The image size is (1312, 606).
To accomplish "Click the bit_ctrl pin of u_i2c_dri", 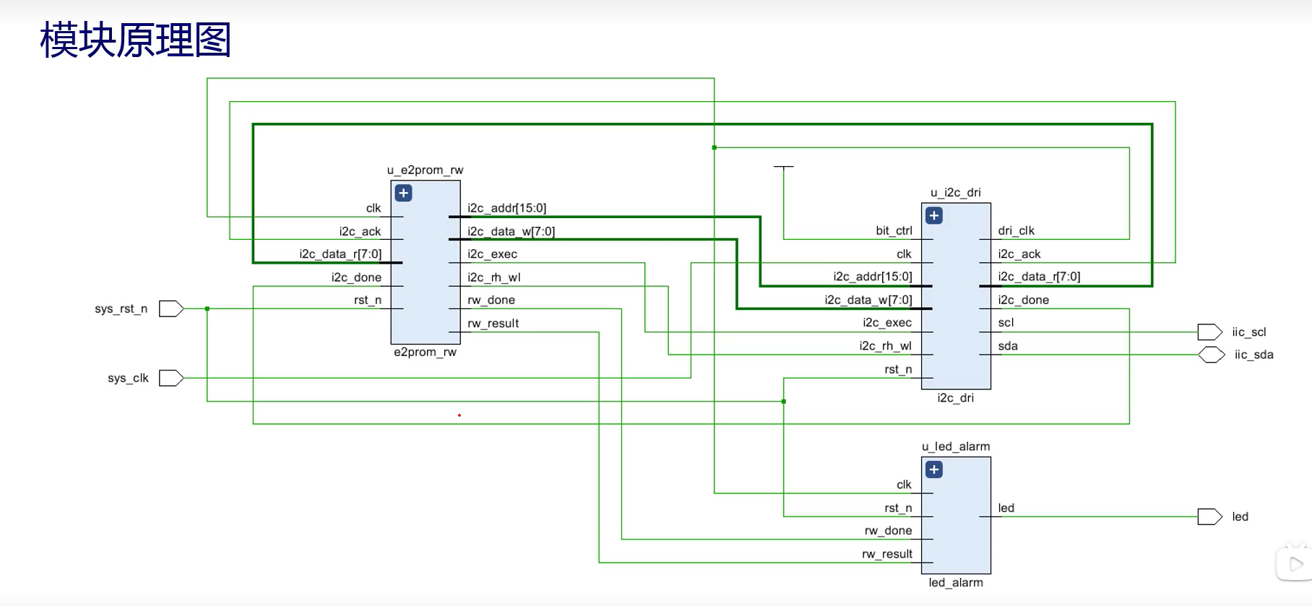I will (x=894, y=231).
